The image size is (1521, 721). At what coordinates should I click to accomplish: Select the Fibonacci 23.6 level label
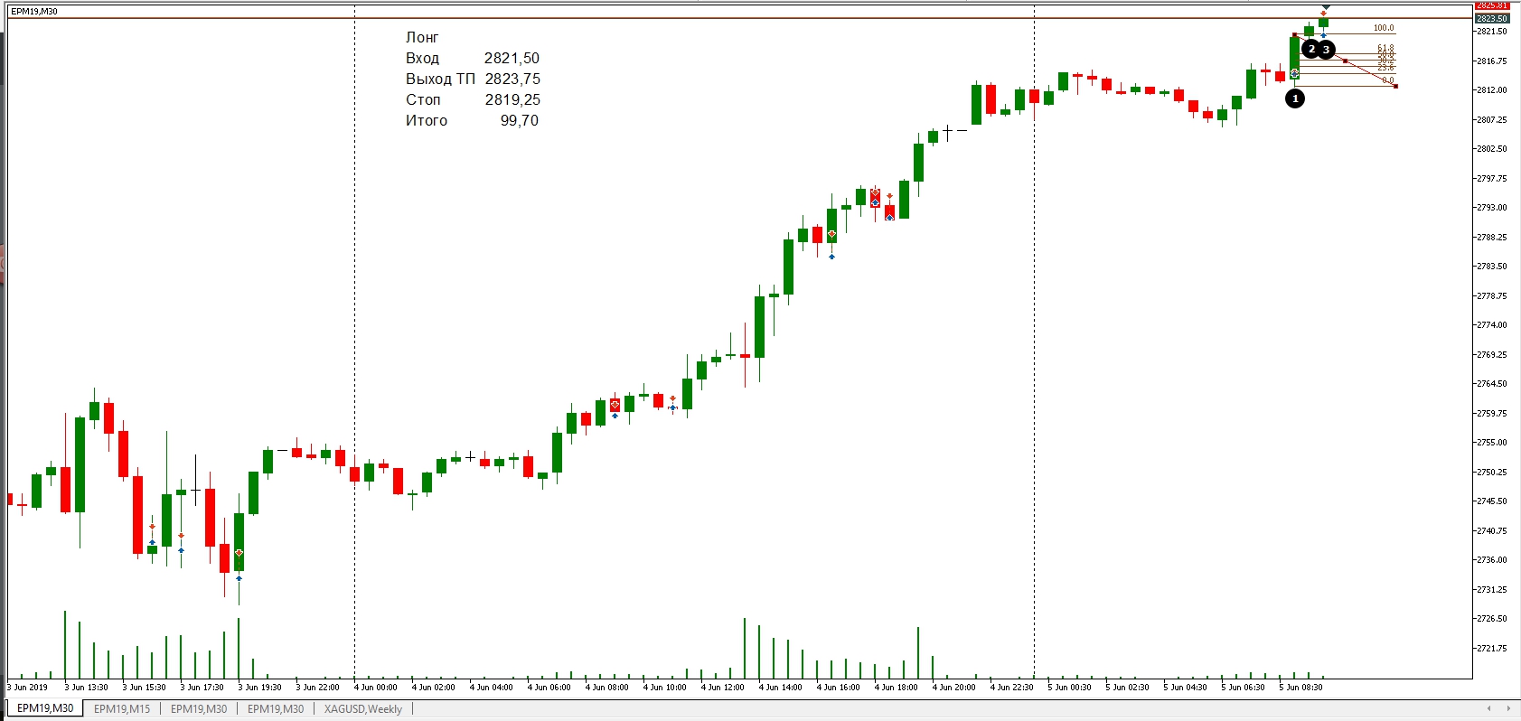point(1385,68)
